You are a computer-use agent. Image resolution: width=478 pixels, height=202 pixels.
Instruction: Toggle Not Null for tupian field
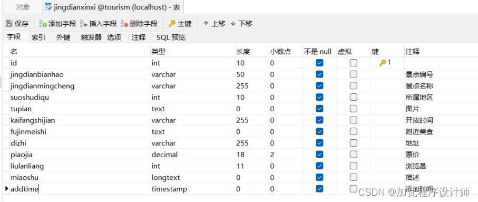coord(319,109)
